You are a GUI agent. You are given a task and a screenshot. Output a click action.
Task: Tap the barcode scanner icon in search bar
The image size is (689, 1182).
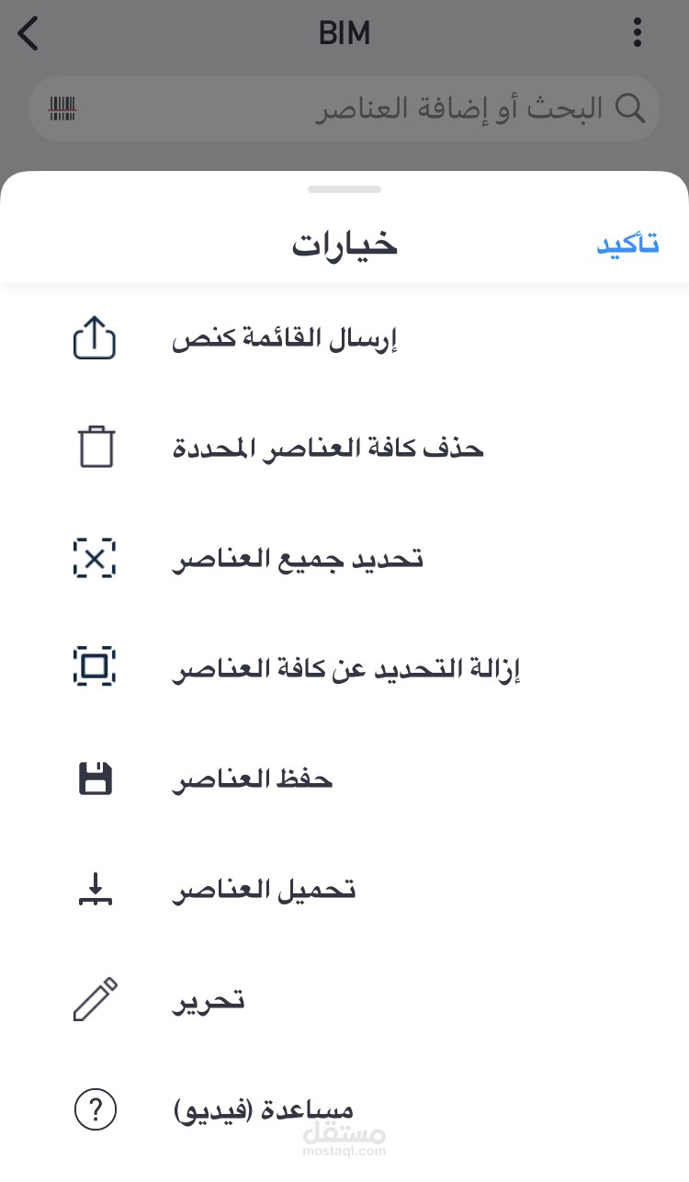point(62,109)
